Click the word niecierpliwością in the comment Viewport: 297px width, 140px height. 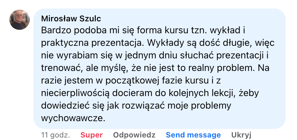[x=75, y=94]
